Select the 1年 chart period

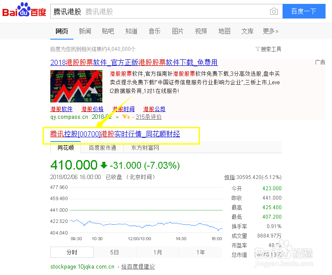tap(200, 252)
